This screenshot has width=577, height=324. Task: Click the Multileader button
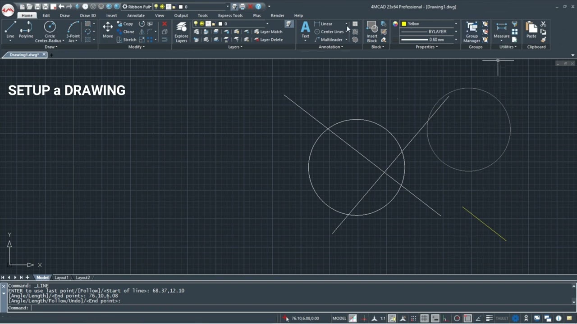click(329, 40)
